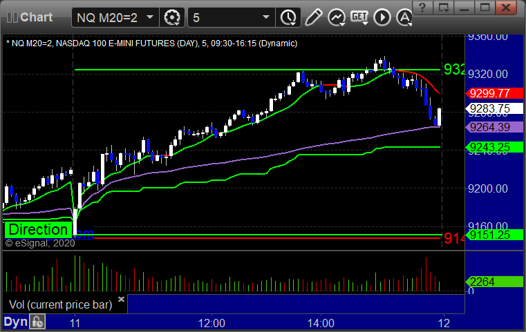The image size is (526, 332).
Task: Open the time template clock icon
Action: [288, 17]
